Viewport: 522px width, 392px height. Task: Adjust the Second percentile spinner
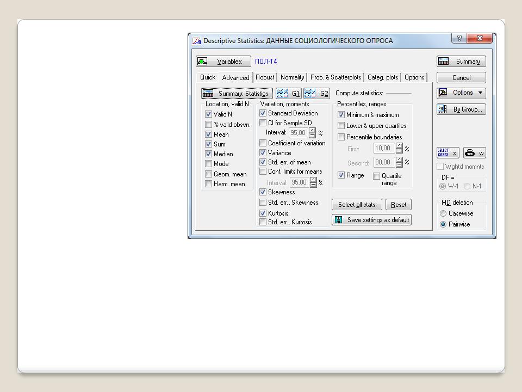(399, 162)
